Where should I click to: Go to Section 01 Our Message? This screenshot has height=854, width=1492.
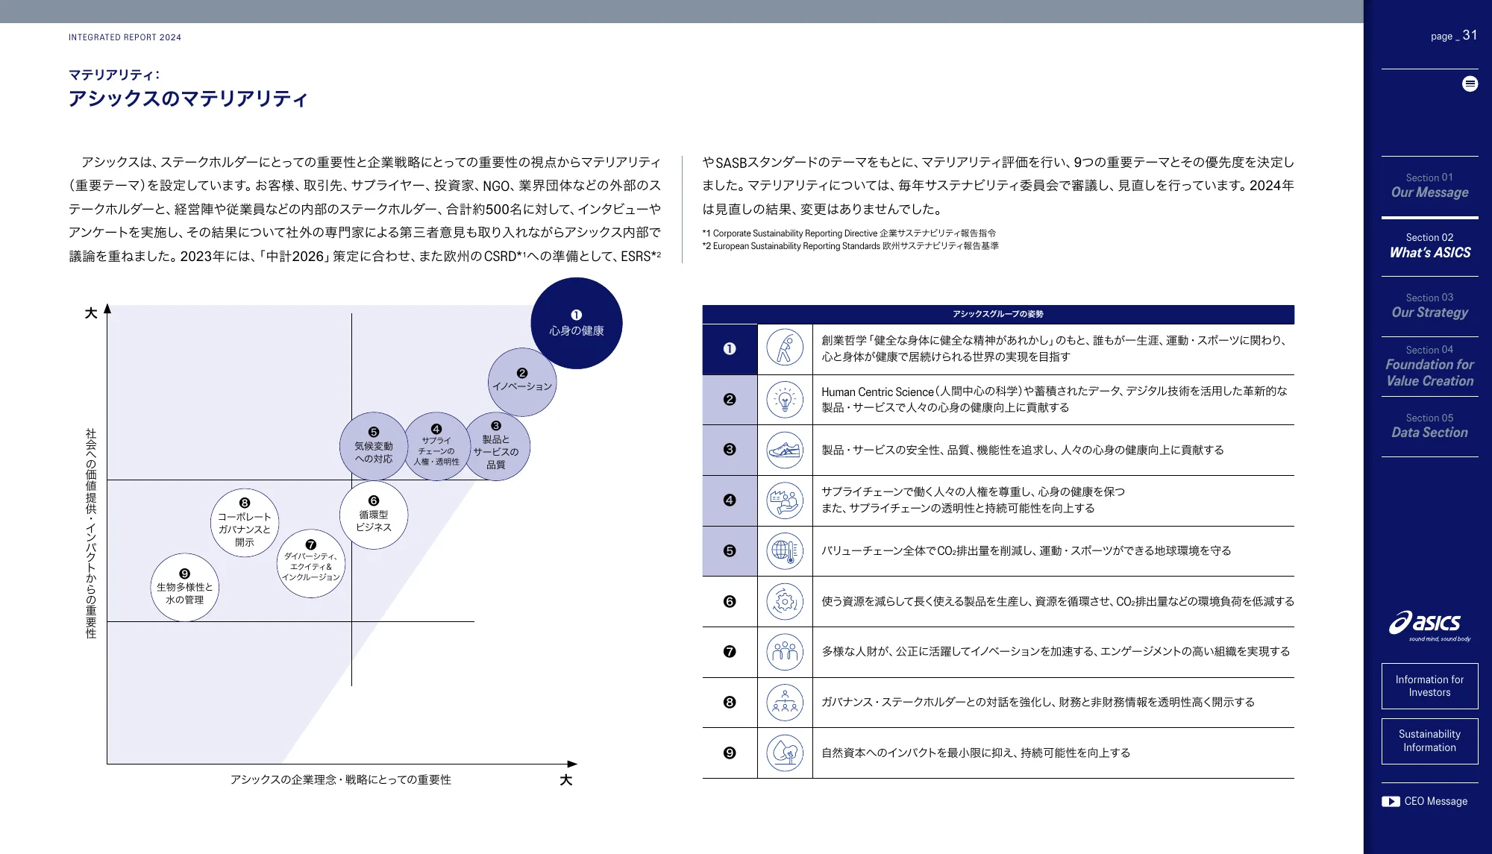point(1429,186)
